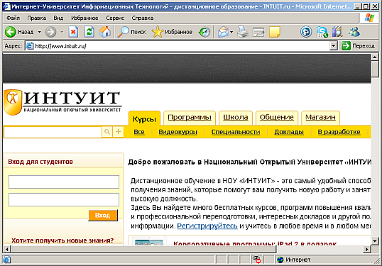Open Favorites (Избранное) star button

[x=172, y=32]
